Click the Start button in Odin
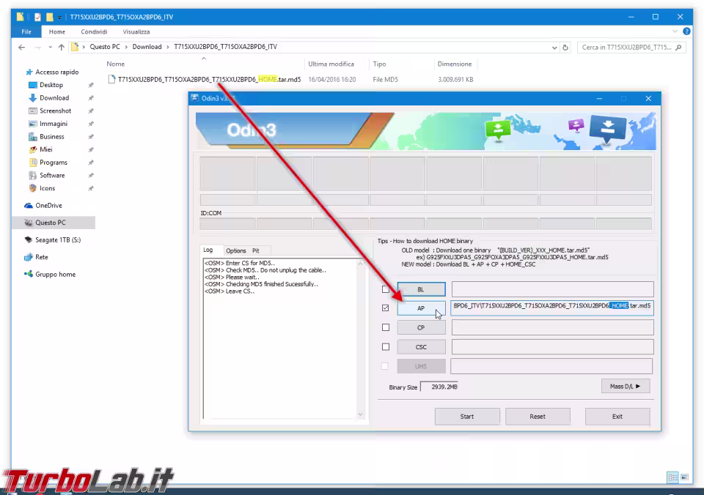Viewport: 704px width, 495px height. [x=467, y=417]
